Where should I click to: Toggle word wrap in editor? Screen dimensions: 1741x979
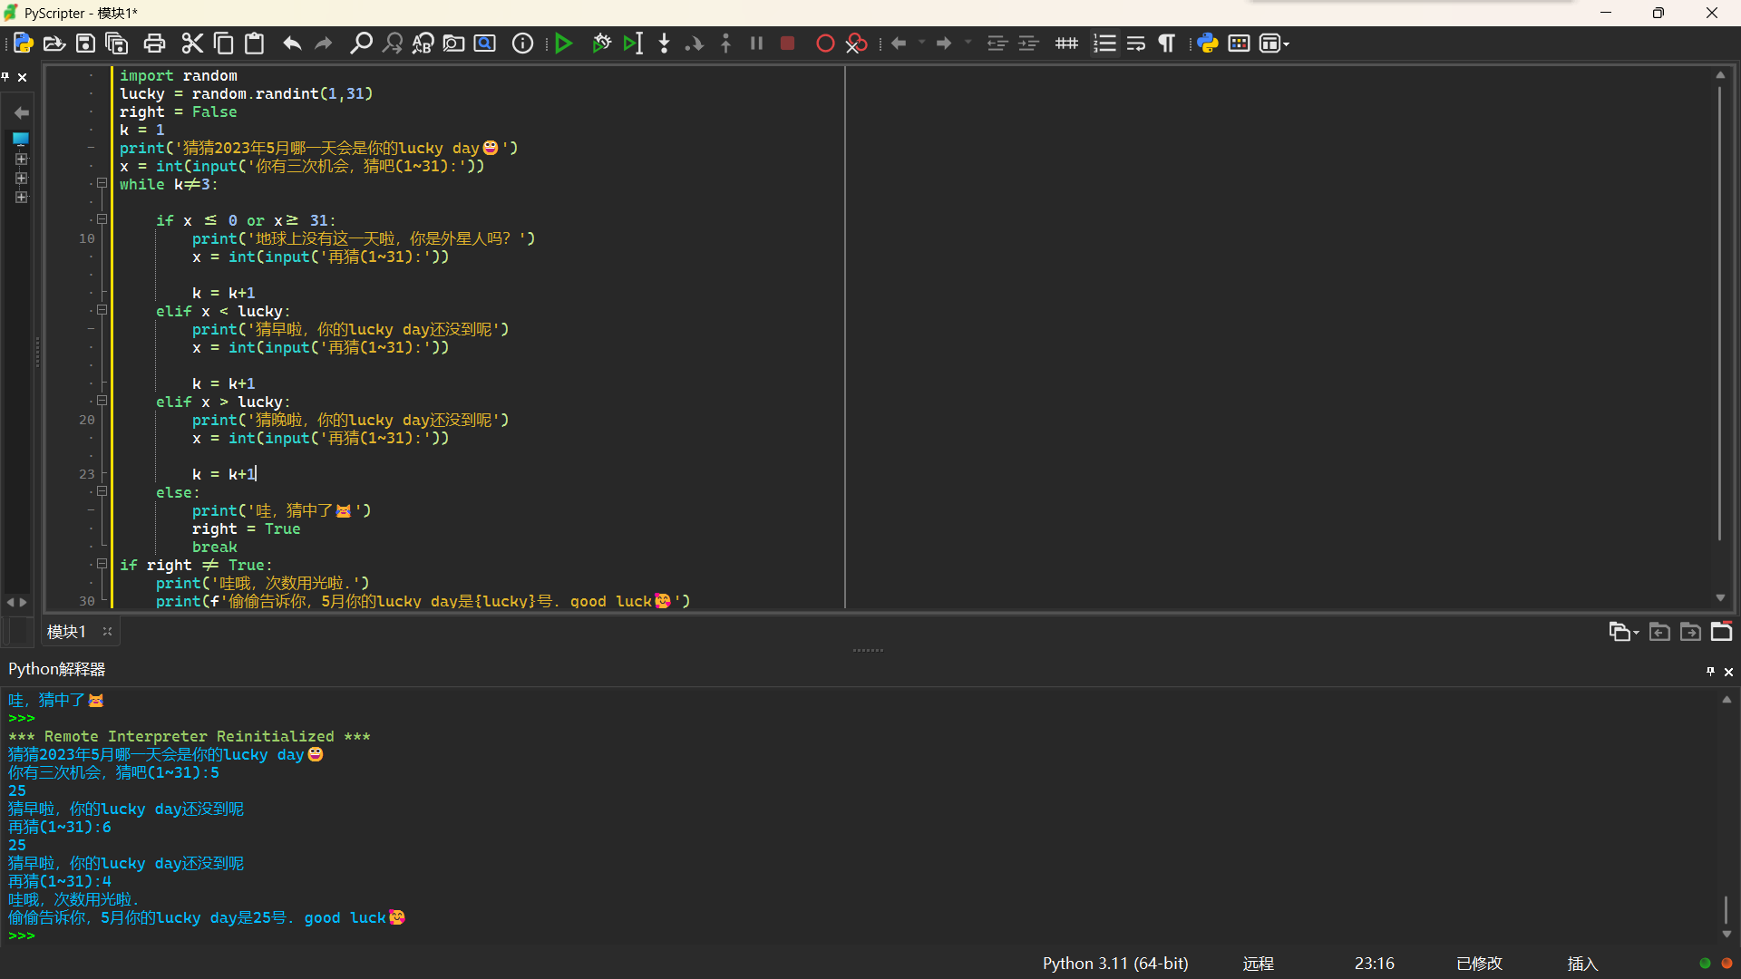pyautogui.click(x=1135, y=44)
